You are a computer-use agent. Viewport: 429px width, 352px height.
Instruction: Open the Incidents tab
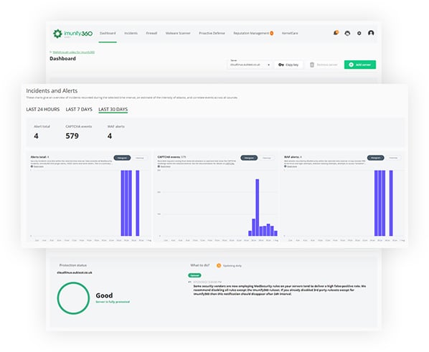click(131, 33)
